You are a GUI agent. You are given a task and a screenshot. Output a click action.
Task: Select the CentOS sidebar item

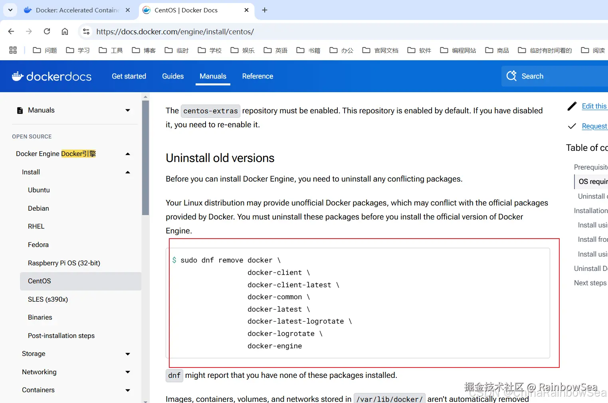[81, 281]
